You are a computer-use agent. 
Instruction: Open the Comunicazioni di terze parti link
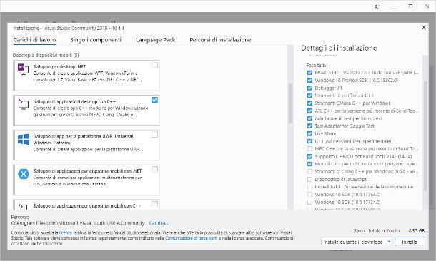[x=191, y=238]
